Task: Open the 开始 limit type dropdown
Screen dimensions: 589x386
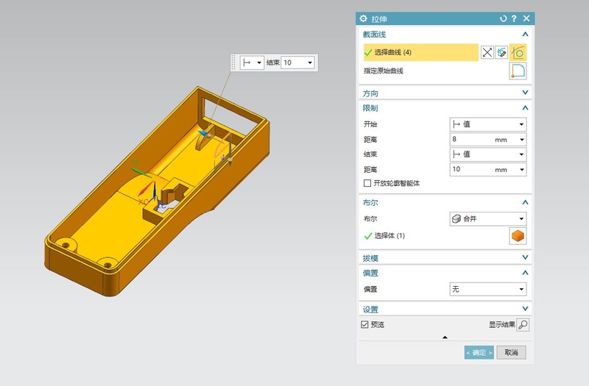Action: coord(487,124)
